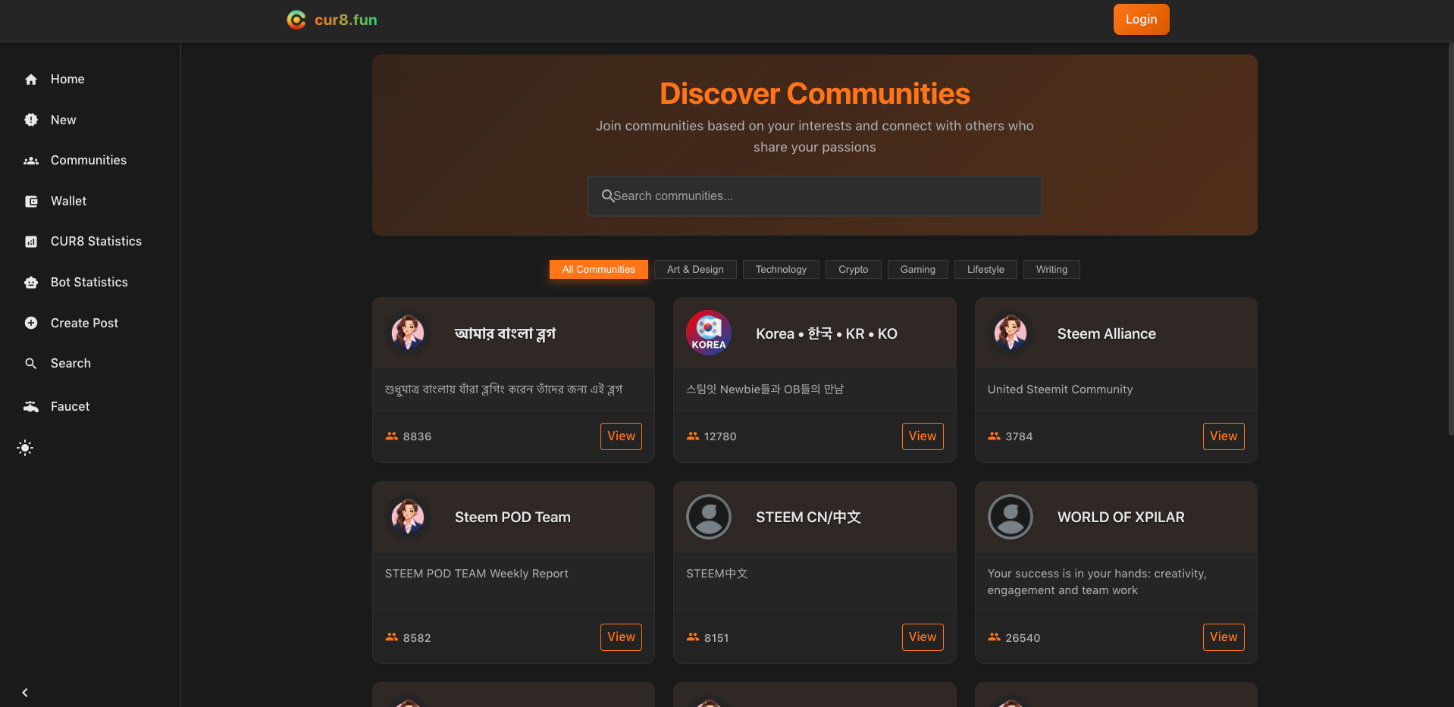Click the আমার বাংলা ব্লগ card title
The width and height of the screenshot is (1454, 707).
click(x=505, y=334)
